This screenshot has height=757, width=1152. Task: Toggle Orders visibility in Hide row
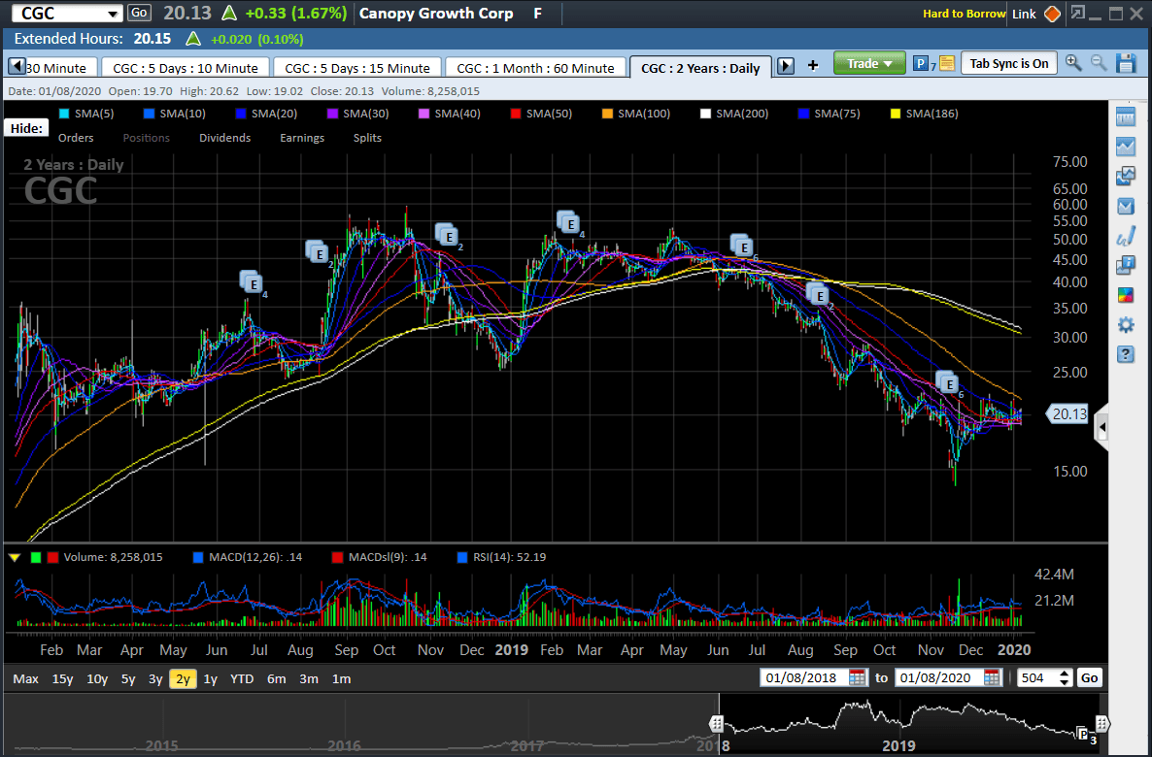point(76,138)
